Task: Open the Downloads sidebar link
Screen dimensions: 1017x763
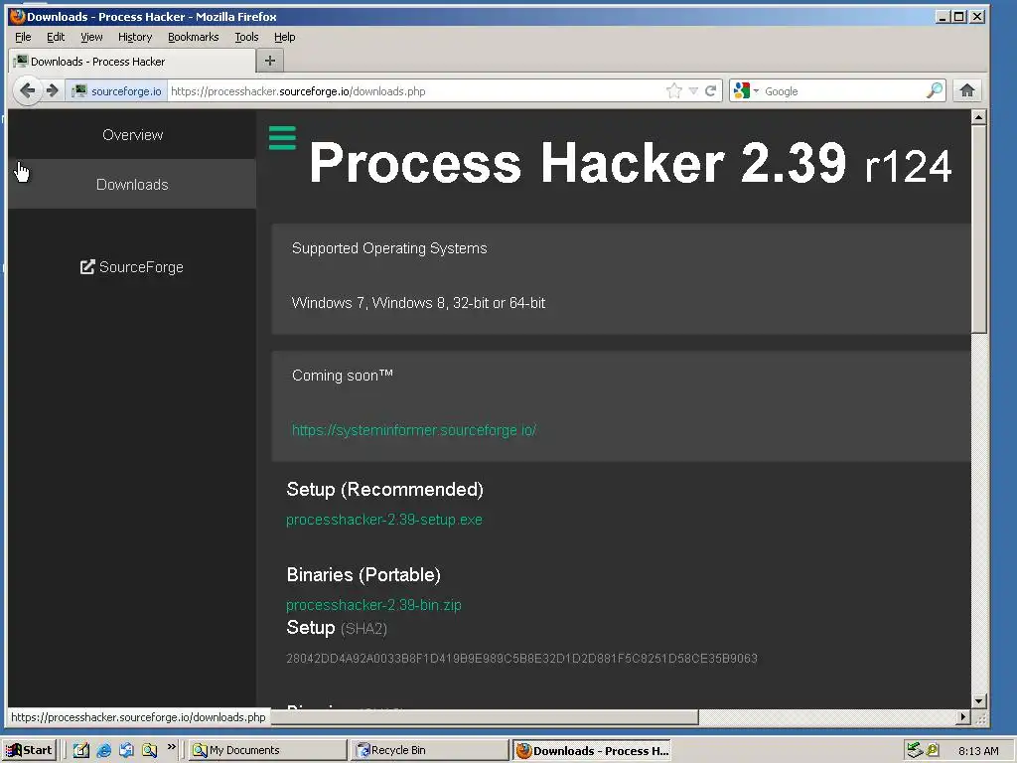Action: pos(132,184)
